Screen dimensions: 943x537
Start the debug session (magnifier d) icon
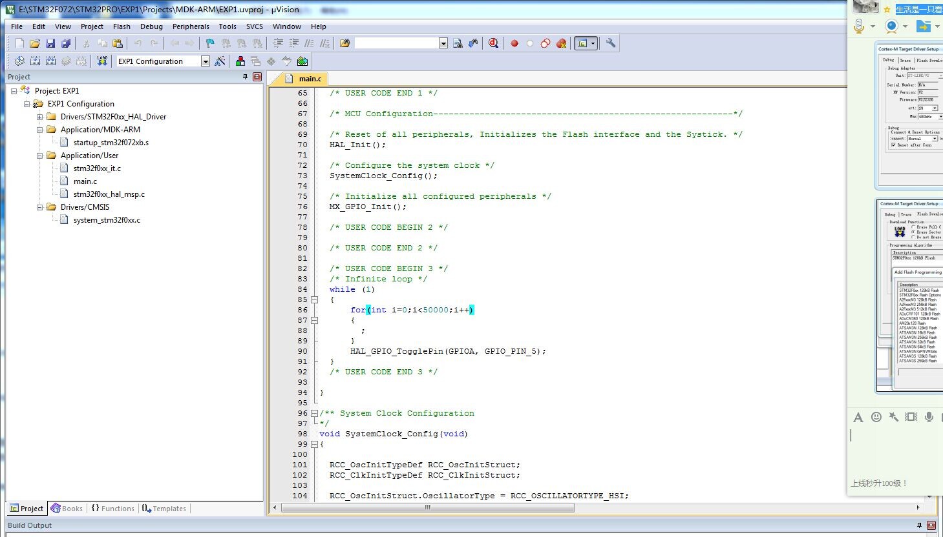pyautogui.click(x=493, y=43)
